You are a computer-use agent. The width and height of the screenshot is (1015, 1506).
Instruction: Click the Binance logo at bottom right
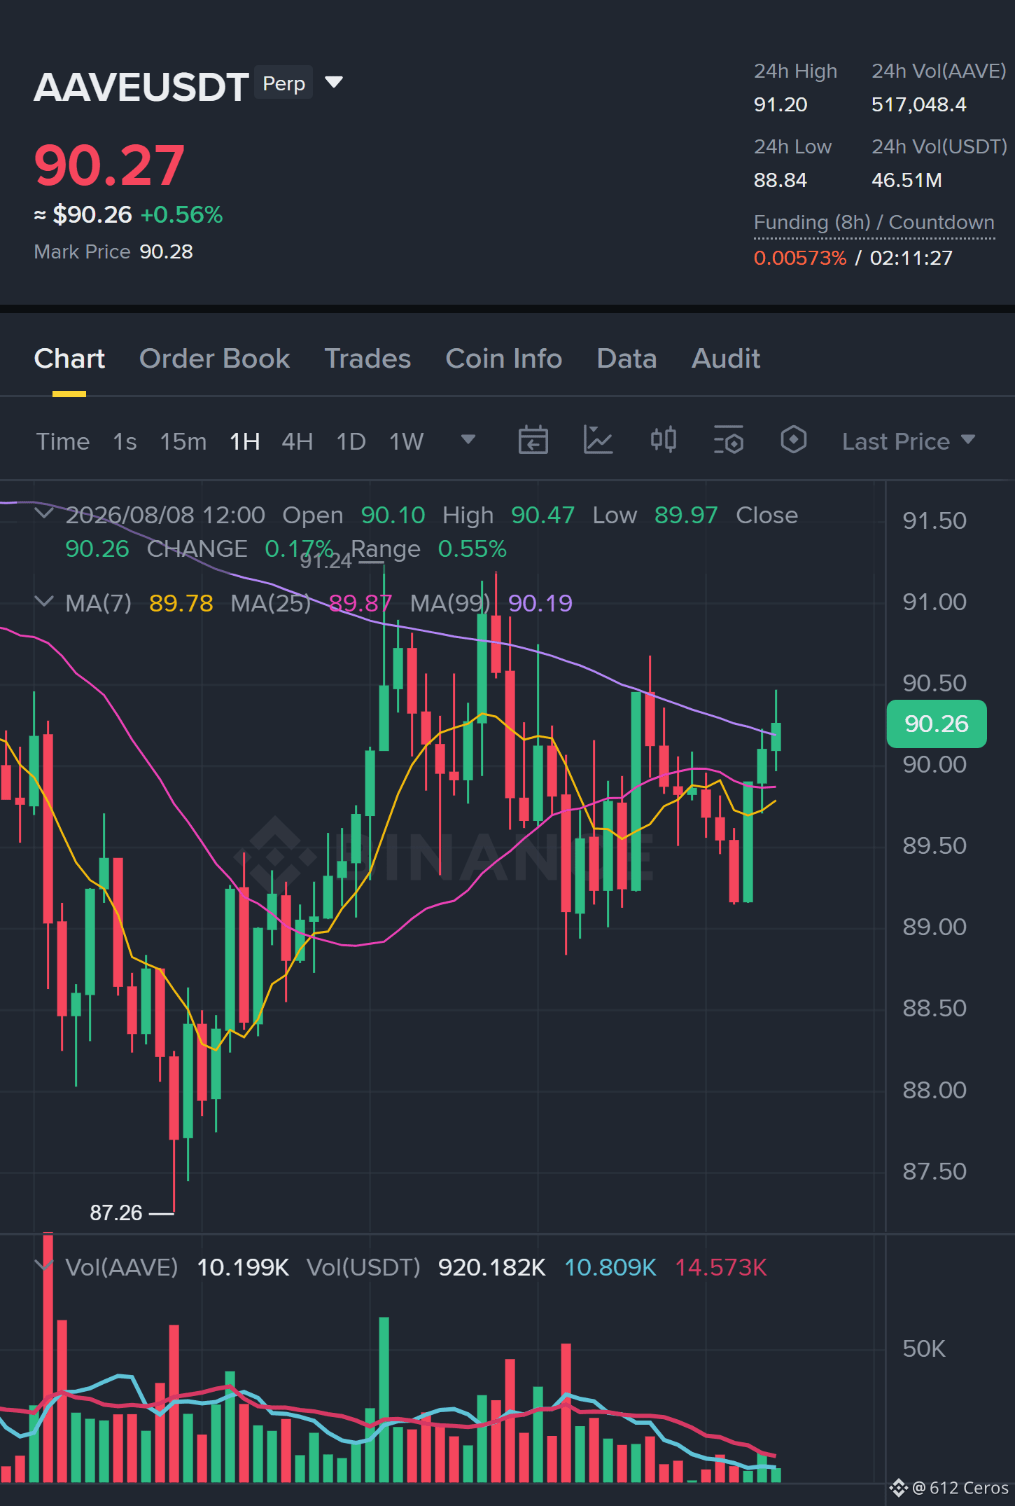click(x=899, y=1487)
